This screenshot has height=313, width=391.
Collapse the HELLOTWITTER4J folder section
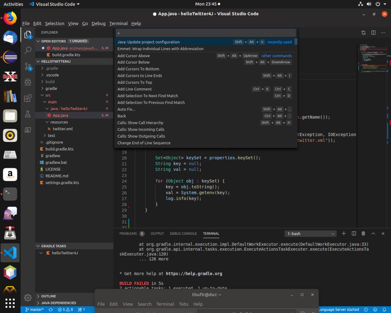74,61
